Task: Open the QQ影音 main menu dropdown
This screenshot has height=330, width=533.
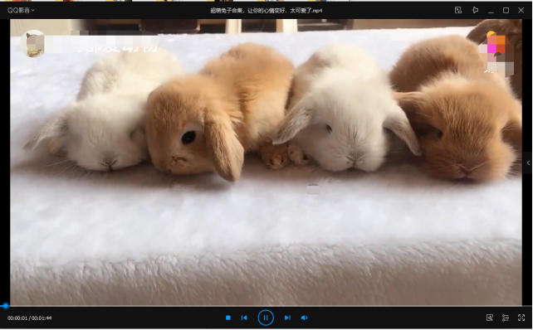Action: tap(21, 10)
